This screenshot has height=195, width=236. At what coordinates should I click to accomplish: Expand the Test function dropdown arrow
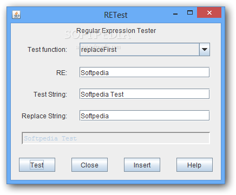(205, 50)
